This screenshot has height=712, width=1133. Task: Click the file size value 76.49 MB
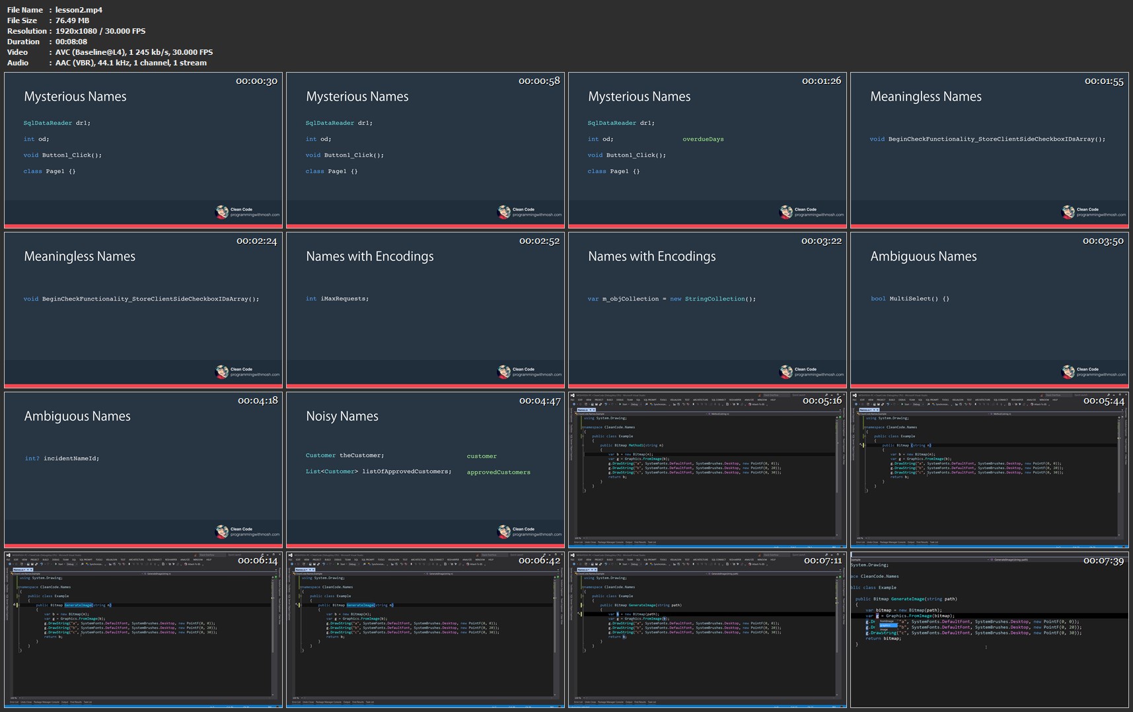click(72, 20)
